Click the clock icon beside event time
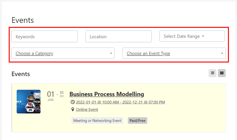The height and width of the screenshot is (140, 237). pos(73,102)
